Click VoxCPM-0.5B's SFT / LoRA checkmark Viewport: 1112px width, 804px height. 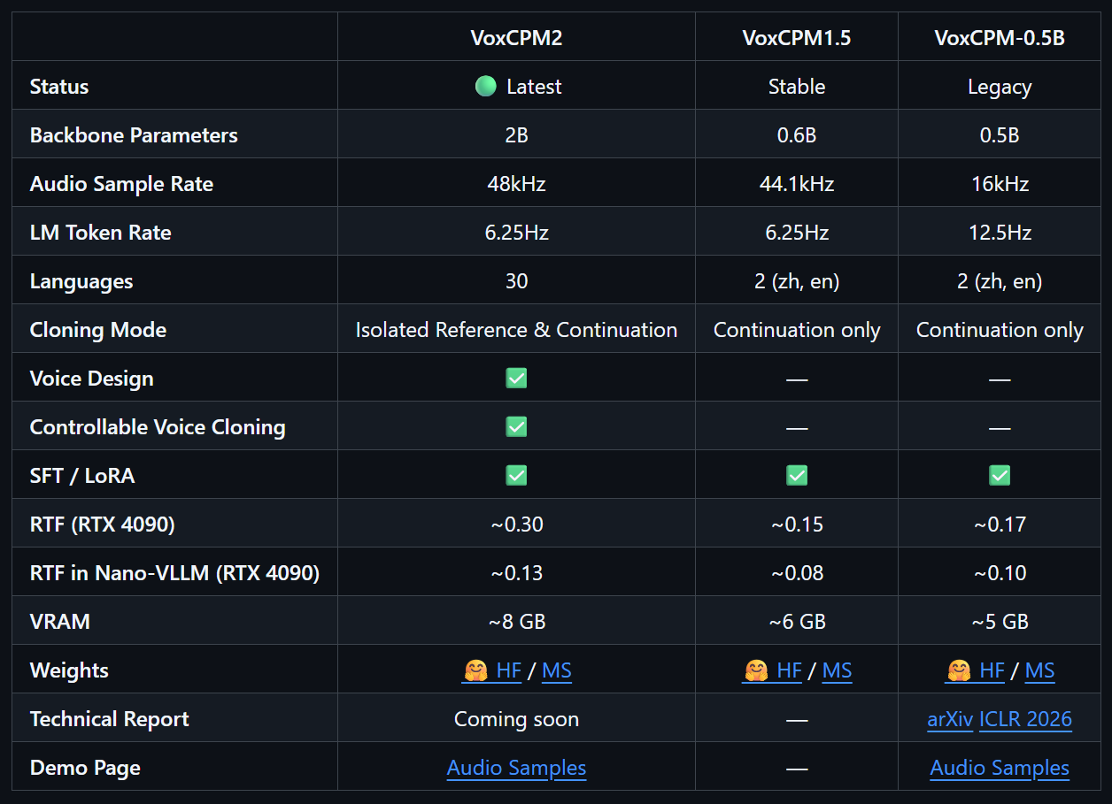click(1000, 476)
